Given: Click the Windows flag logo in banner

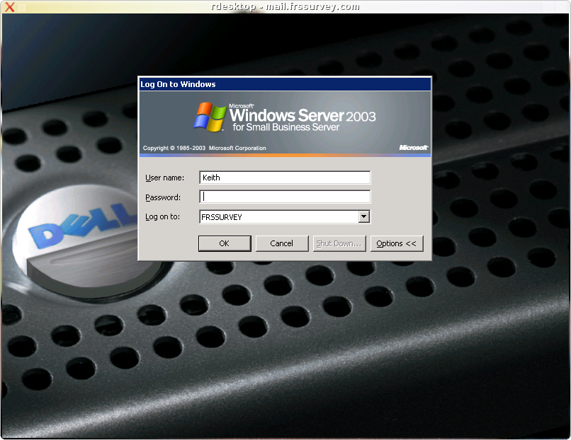Looking at the screenshot, I should [210, 117].
